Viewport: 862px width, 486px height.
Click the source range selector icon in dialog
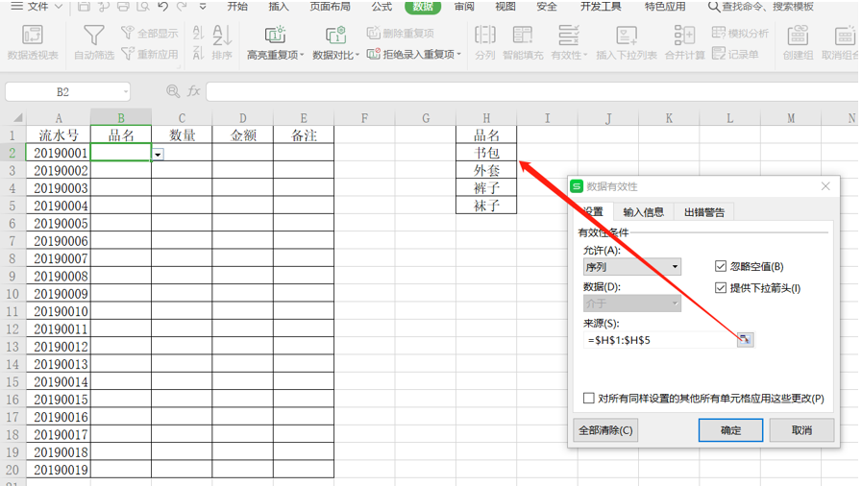(x=745, y=339)
